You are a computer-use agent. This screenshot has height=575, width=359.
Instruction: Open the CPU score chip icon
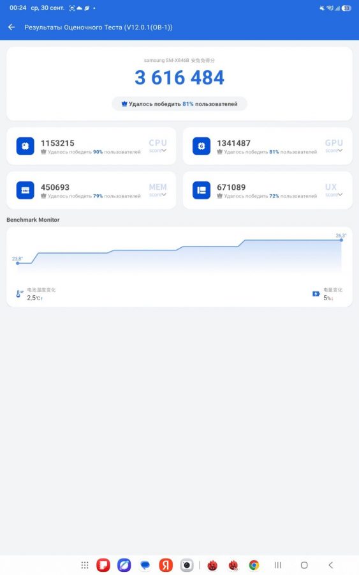[x=26, y=146]
